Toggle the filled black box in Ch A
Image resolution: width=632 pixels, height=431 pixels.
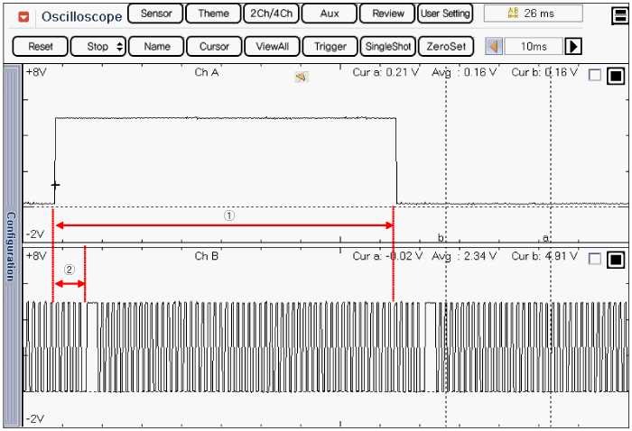[x=616, y=75]
